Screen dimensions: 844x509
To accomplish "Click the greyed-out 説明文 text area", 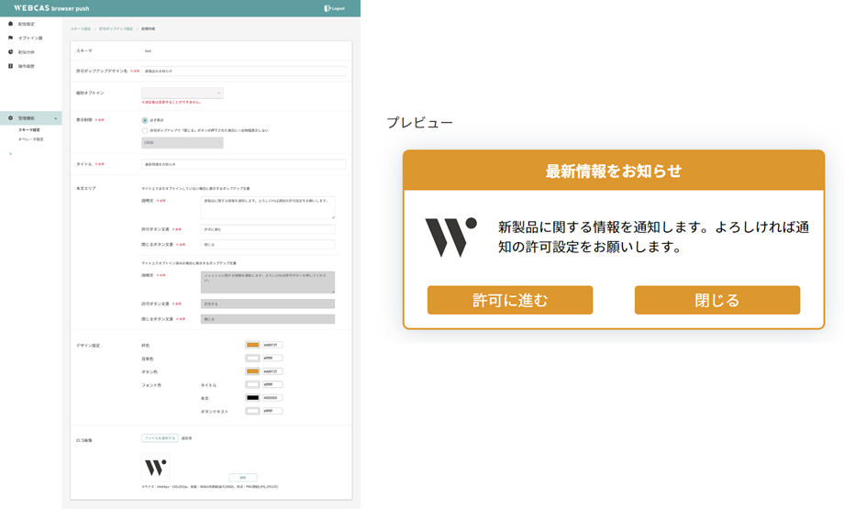I will [x=268, y=282].
